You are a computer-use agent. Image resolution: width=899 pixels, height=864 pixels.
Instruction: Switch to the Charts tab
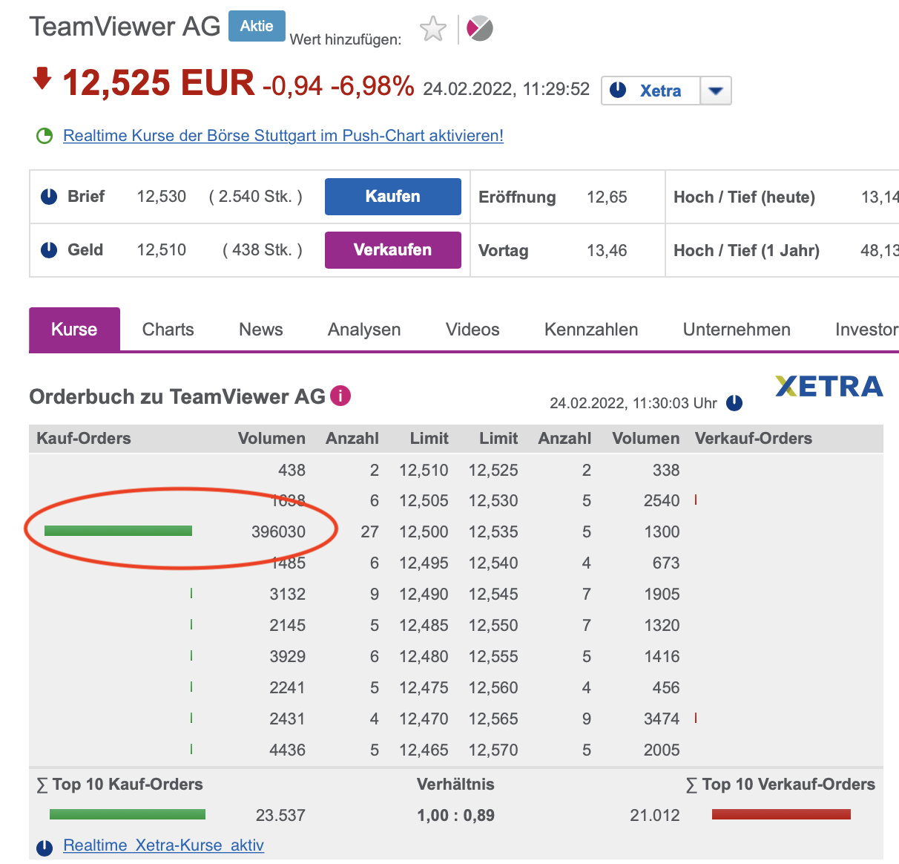pyautogui.click(x=168, y=330)
